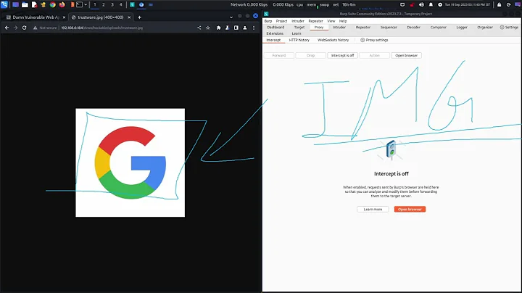522x293 pixels.
Task: Expand the terminal launcher dropdown arrow
Action: pyautogui.click(x=86, y=4)
